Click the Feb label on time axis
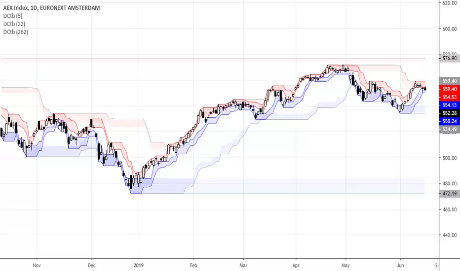 coord(193,266)
